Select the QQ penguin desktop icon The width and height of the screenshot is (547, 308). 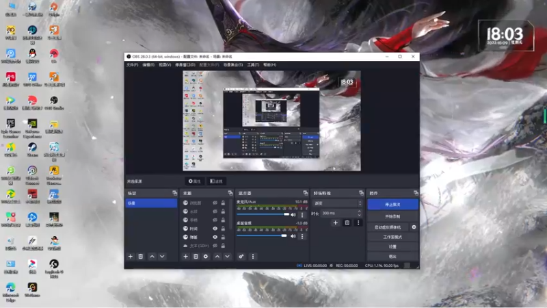[32, 56]
